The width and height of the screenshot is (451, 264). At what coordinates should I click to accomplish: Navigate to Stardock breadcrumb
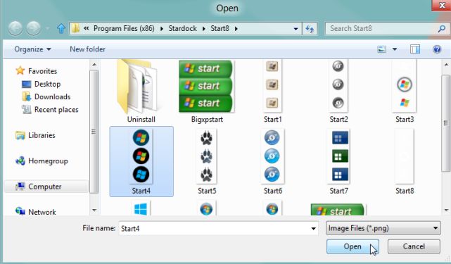tap(183, 28)
